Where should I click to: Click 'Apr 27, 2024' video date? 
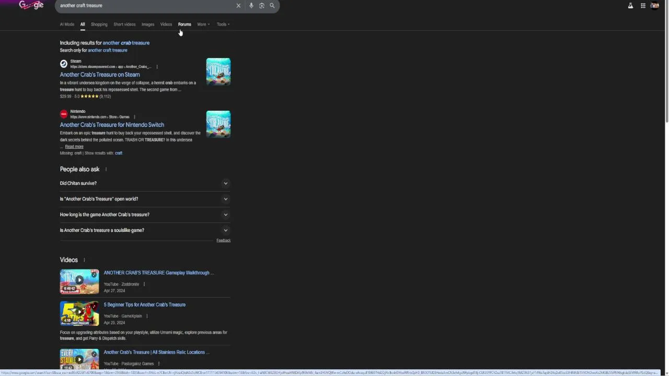click(x=114, y=291)
